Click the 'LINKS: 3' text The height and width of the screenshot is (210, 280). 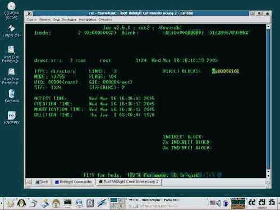pos(103,71)
